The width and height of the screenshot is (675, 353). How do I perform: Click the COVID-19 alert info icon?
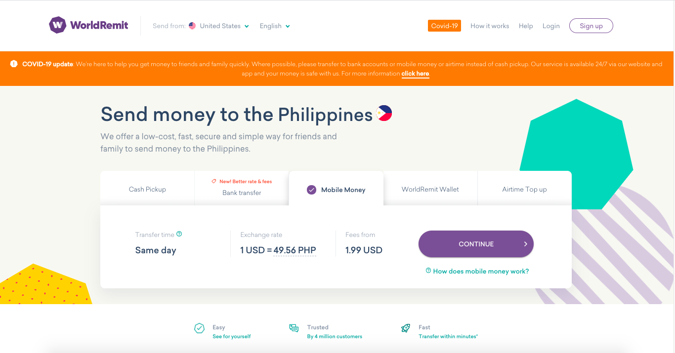14,64
